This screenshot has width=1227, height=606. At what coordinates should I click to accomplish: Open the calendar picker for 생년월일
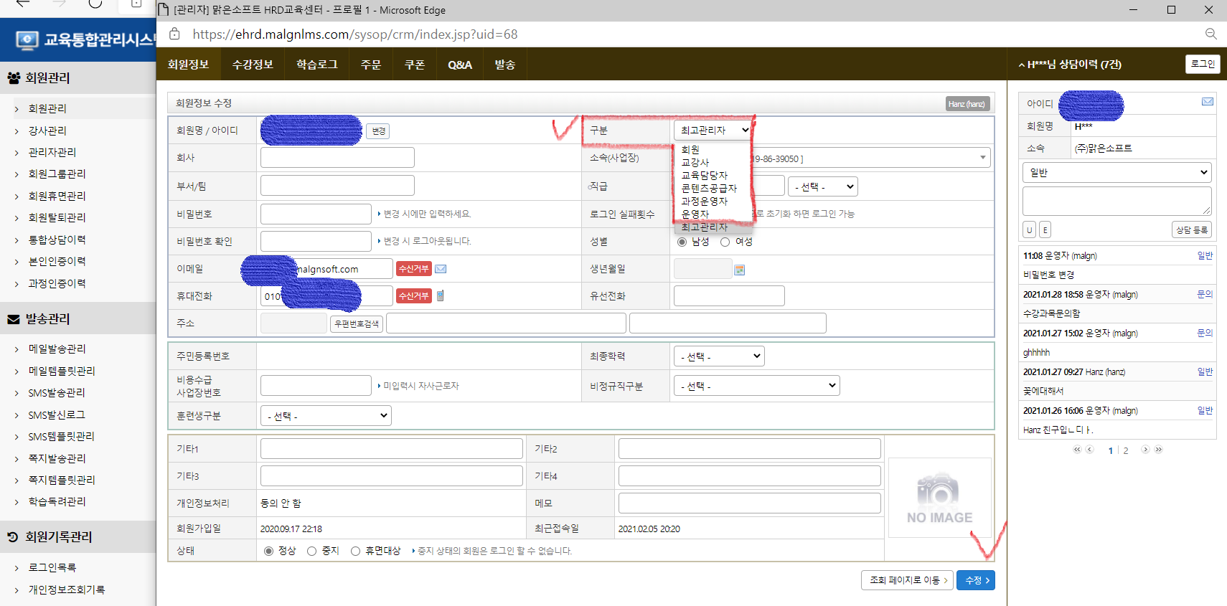(740, 270)
